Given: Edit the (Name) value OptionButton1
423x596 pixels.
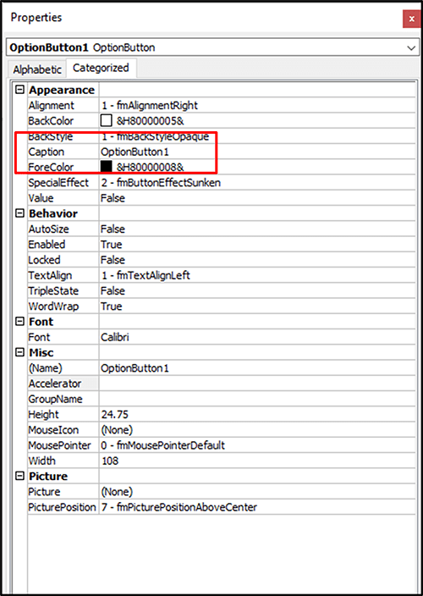Looking at the screenshot, I should click(x=135, y=368).
